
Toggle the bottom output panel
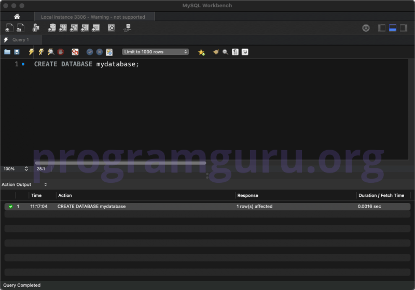click(393, 28)
